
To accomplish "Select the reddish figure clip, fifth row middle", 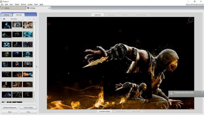I will pyautogui.click(x=17, y=65).
